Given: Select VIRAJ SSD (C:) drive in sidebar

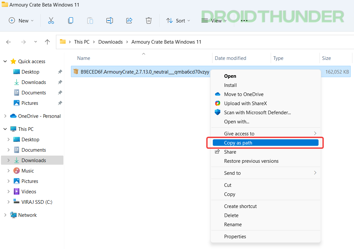Looking at the screenshot, I should pyautogui.click(x=37, y=202).
